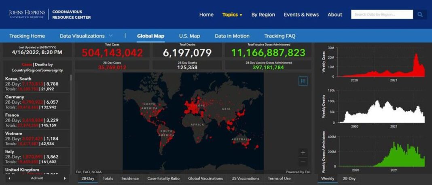
Task: Open the map legend list icon
Action: pyautogui.click(x=303, y=81)
